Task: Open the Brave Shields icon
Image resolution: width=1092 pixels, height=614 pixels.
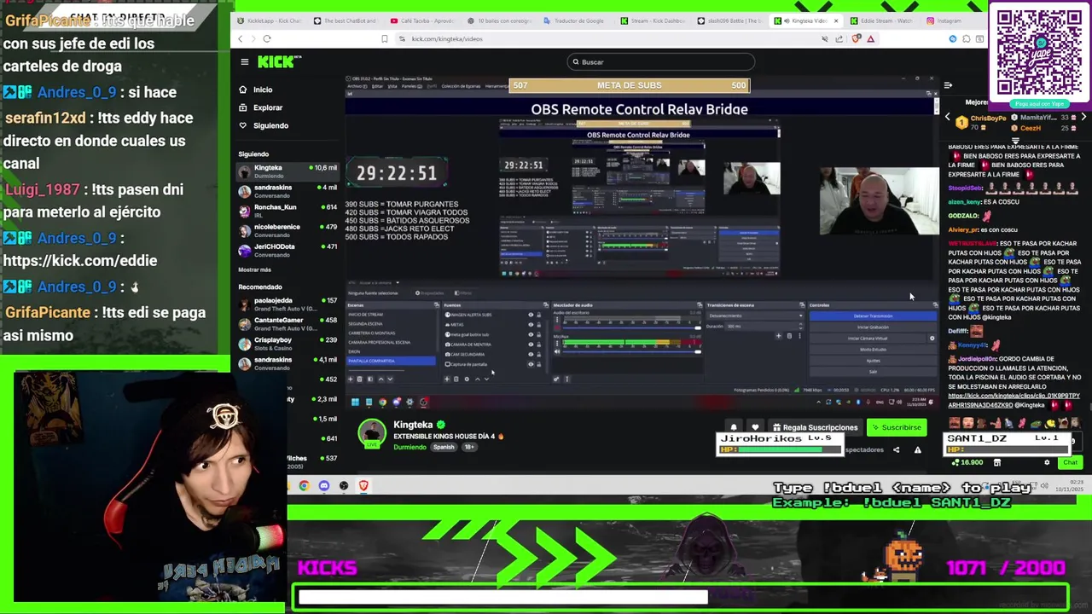Action: point(857,38)
